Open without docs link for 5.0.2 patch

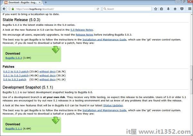[x=48, y=72]
